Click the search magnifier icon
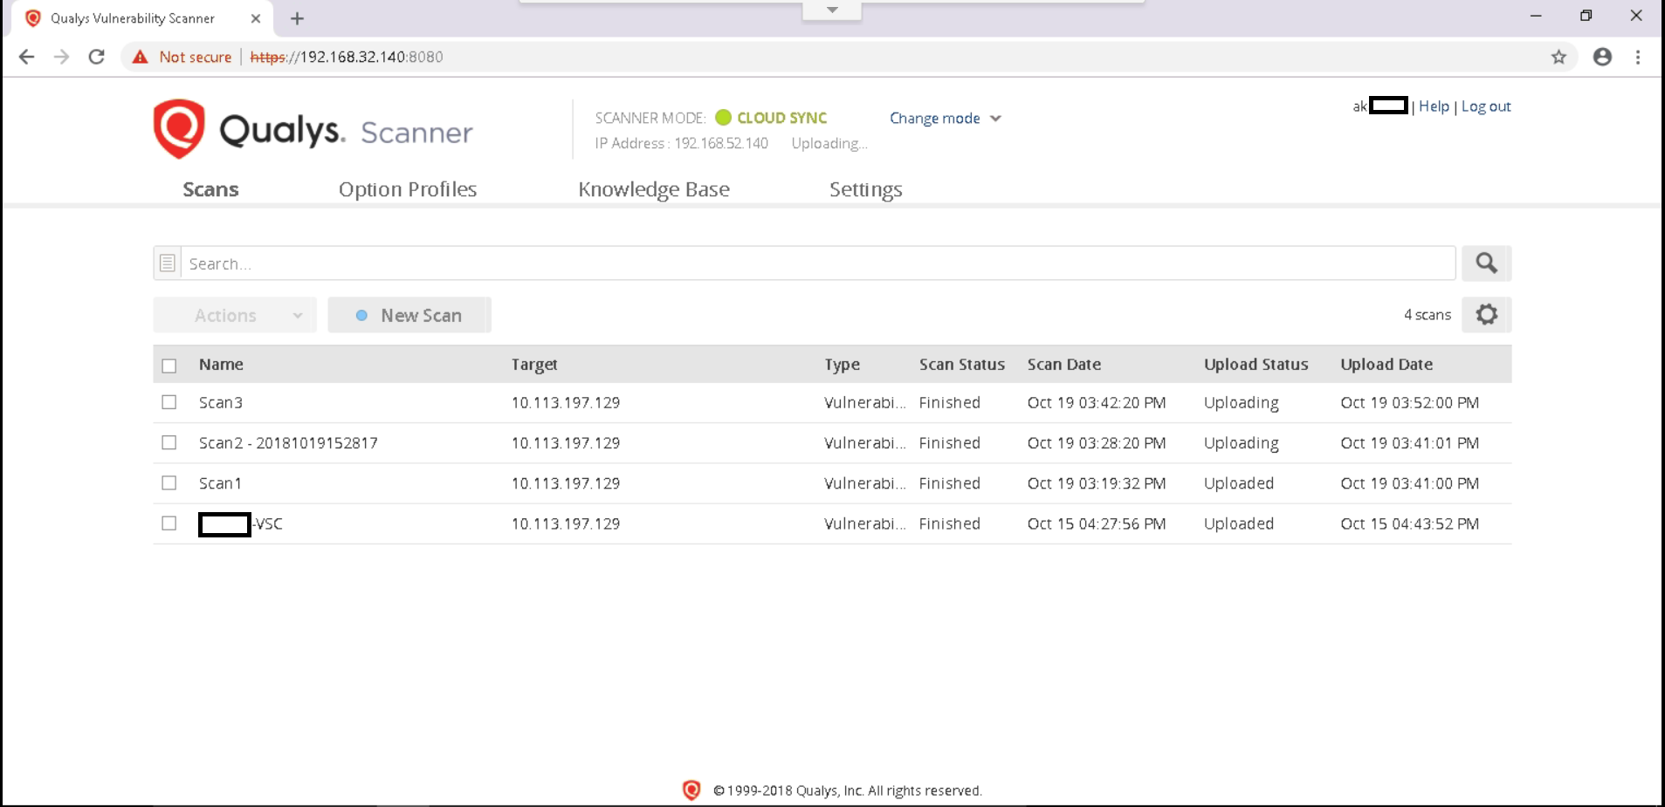 click(1487, 263)
